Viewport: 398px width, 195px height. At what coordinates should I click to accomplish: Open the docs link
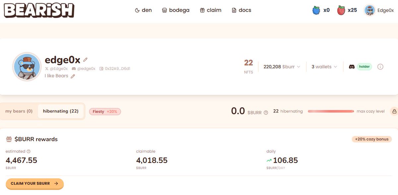[x=241, y=10]
